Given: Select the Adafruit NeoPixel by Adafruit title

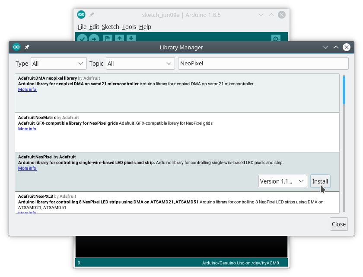Looking at the screenshot, I should click(47, 157).
